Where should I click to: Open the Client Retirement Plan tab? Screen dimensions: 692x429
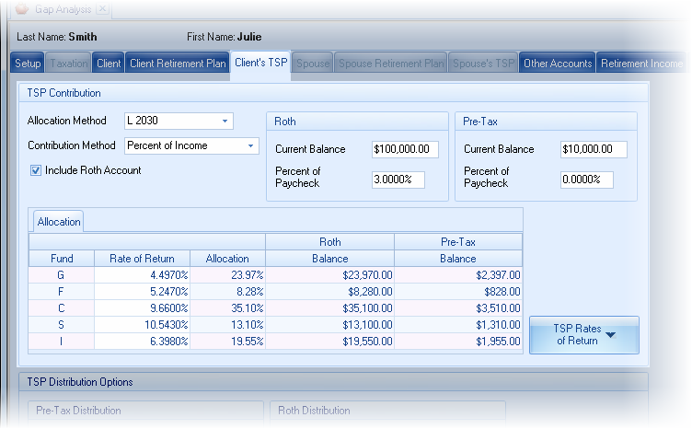pyautogui.click(x=178, y=64)
